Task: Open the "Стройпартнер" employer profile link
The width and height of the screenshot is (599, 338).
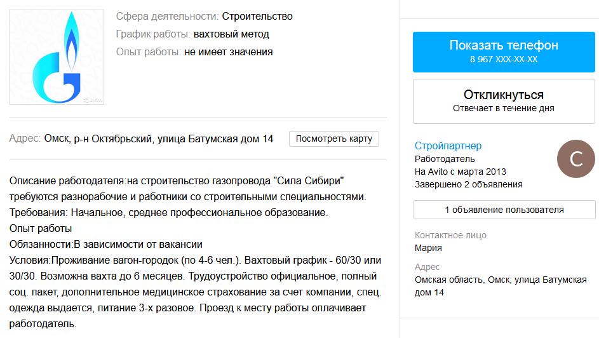Action: (448, 146)
